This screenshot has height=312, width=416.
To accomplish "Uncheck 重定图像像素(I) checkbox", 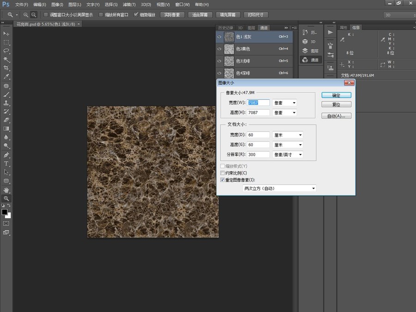I will tap(222, 180).
